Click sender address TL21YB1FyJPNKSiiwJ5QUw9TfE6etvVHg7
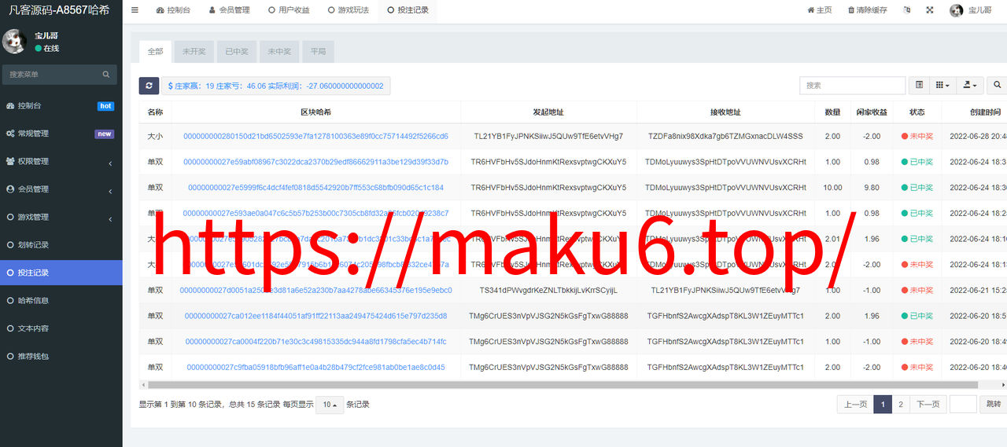Image resolution: width=1007 pixels, height=447 pixels. (548, 137)
